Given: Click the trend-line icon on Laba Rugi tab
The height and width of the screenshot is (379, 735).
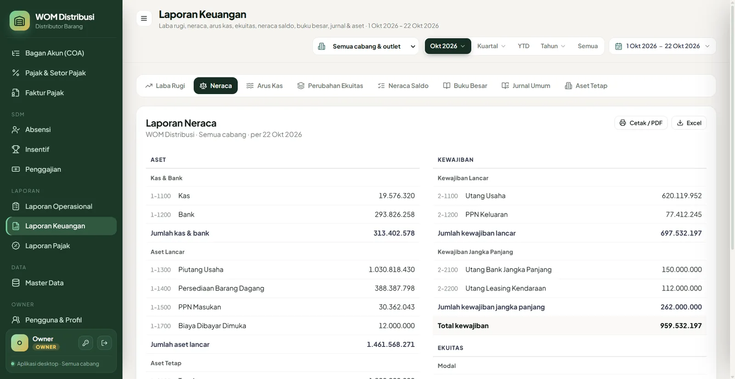Looking at the screenshot, I should pos(149,86).
